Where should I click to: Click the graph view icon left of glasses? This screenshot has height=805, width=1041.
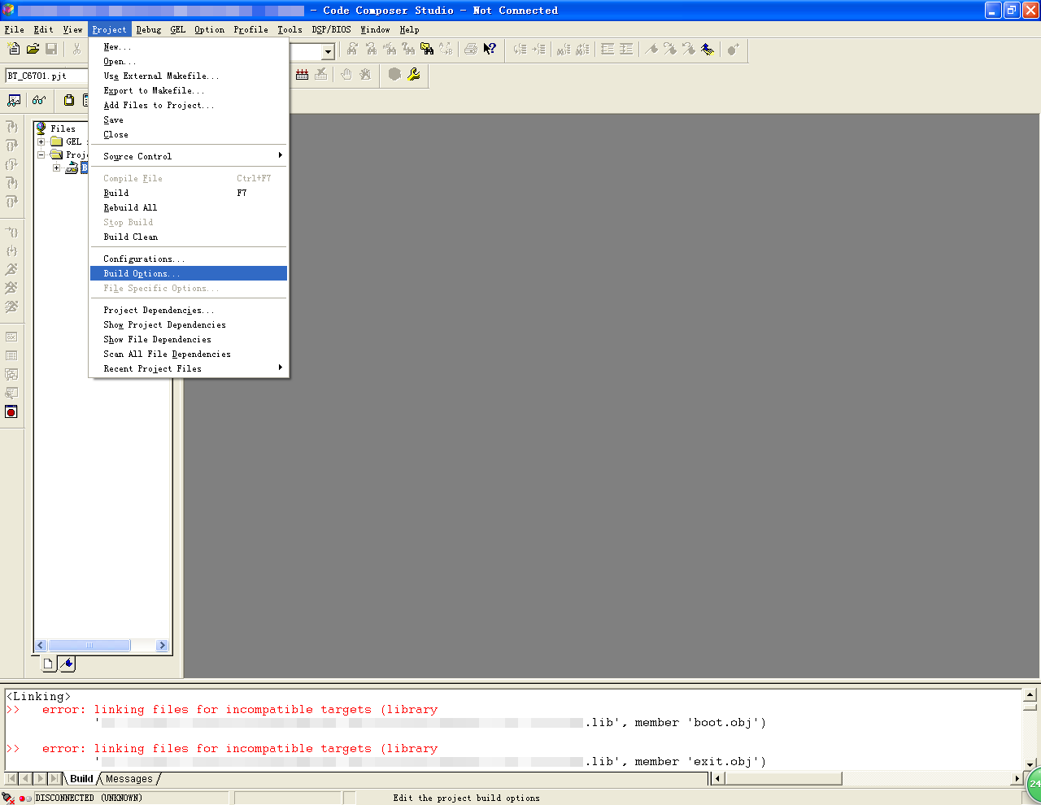coord(14,100)
